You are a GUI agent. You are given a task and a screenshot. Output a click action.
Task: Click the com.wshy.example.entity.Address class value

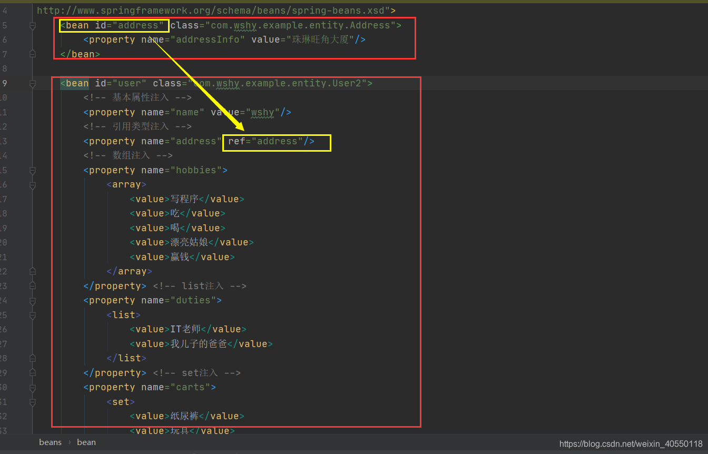pyautogui.click(x=300, y=25)
